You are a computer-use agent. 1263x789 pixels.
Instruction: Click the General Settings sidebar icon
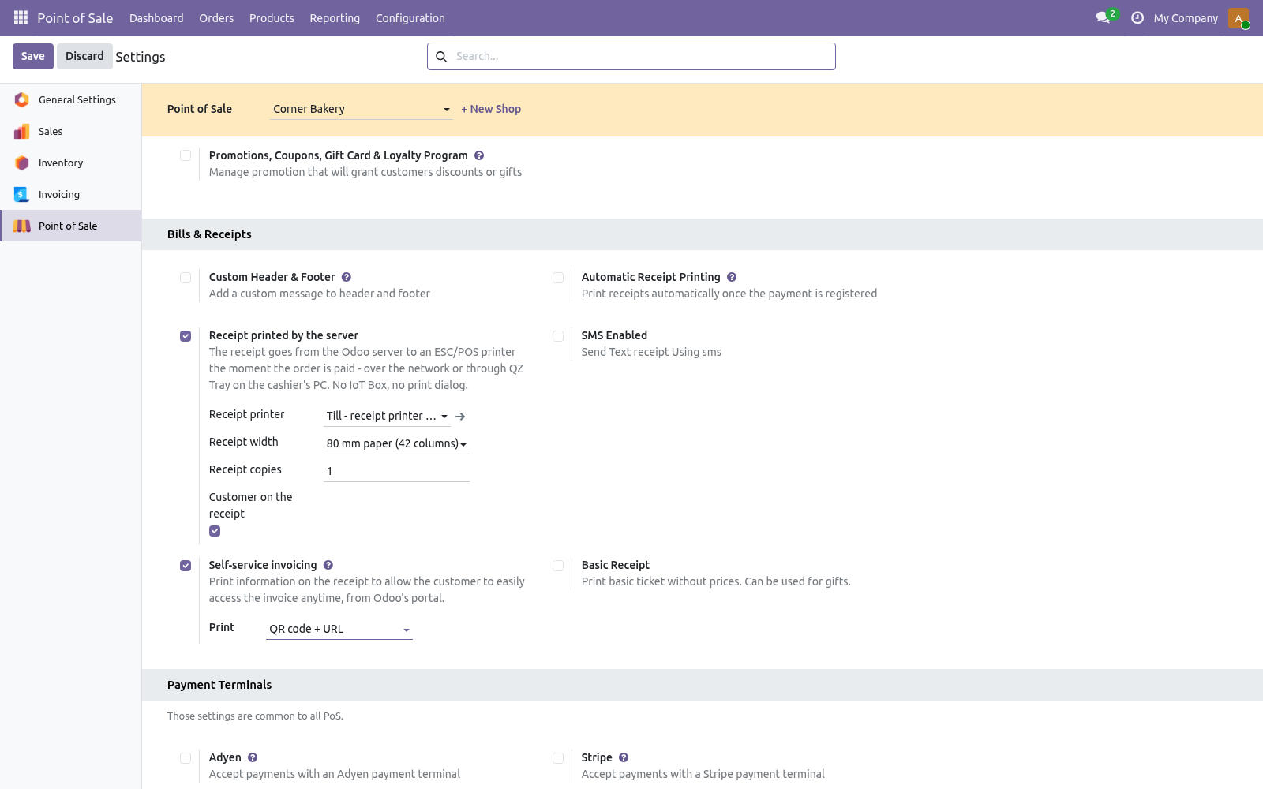pos(22,99)
